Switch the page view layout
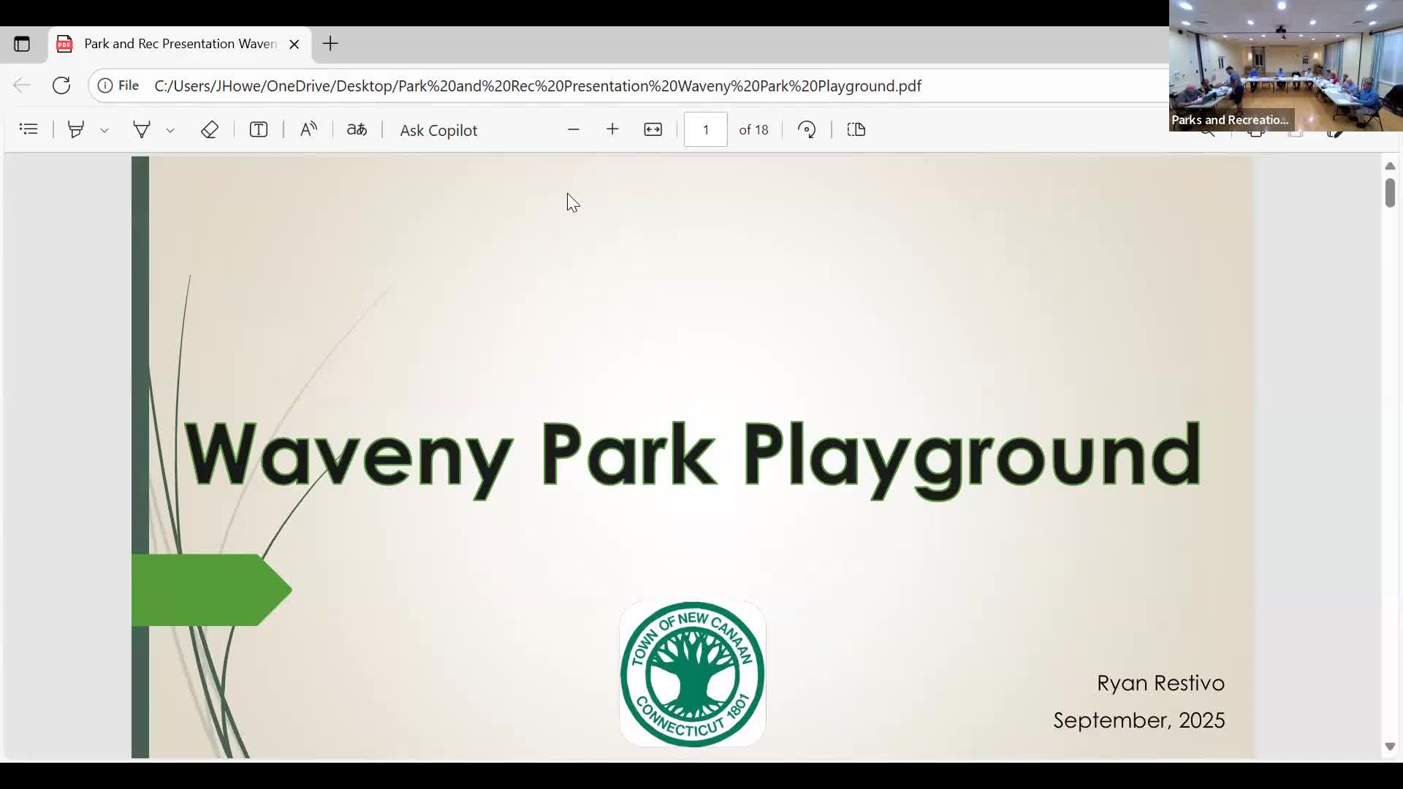Viewport: 1403px width, 789px height. [856, 129]
